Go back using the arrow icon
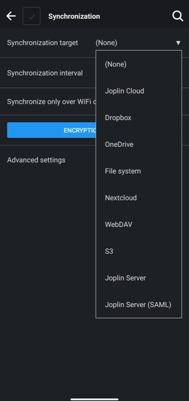The image size is (189, 401). [x=11, y=16]
